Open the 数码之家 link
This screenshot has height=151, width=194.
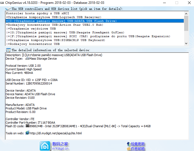pyautogui.click(x=60, y=144)
